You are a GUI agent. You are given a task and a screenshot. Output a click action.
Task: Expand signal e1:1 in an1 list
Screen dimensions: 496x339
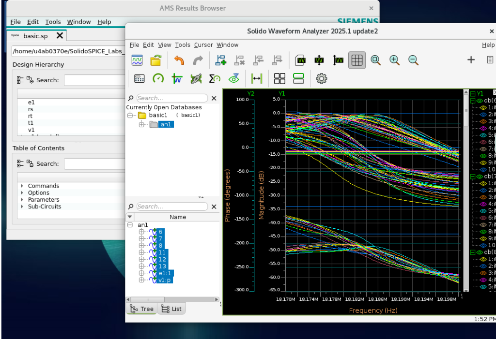click(141, 273)
